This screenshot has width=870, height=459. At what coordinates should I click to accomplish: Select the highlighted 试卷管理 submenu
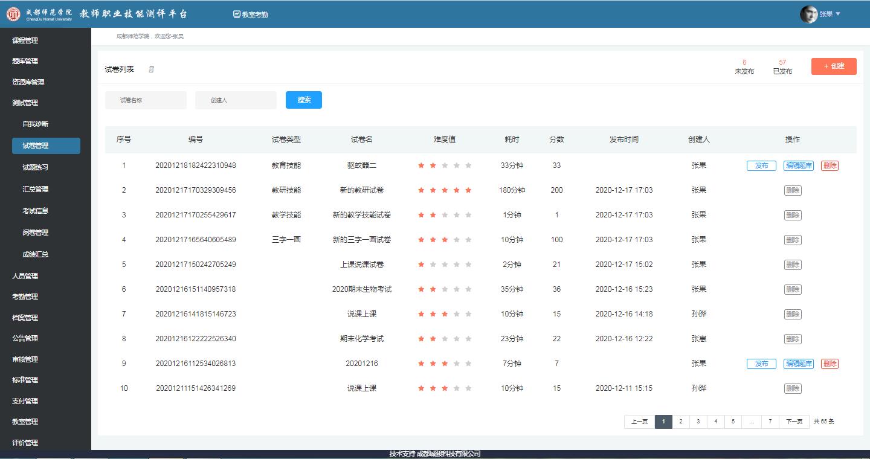[x=46, y=146]
